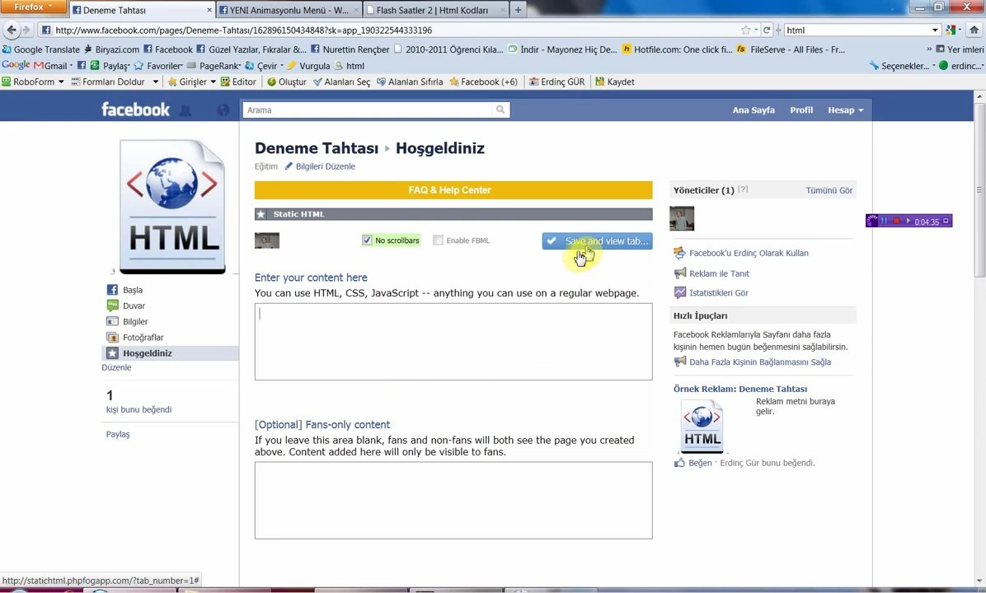Expand Formları Doldur dropdown arrow

pyautogui.click(x=155, y=82)
